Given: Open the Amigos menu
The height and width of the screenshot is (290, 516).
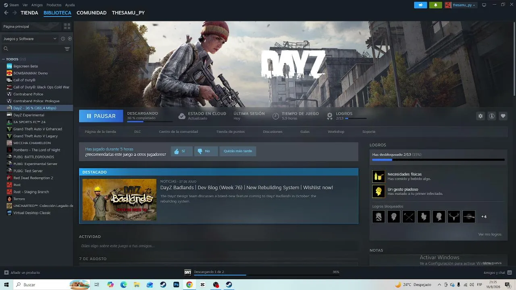Looking at the screenshot, I should click(37, 5).
